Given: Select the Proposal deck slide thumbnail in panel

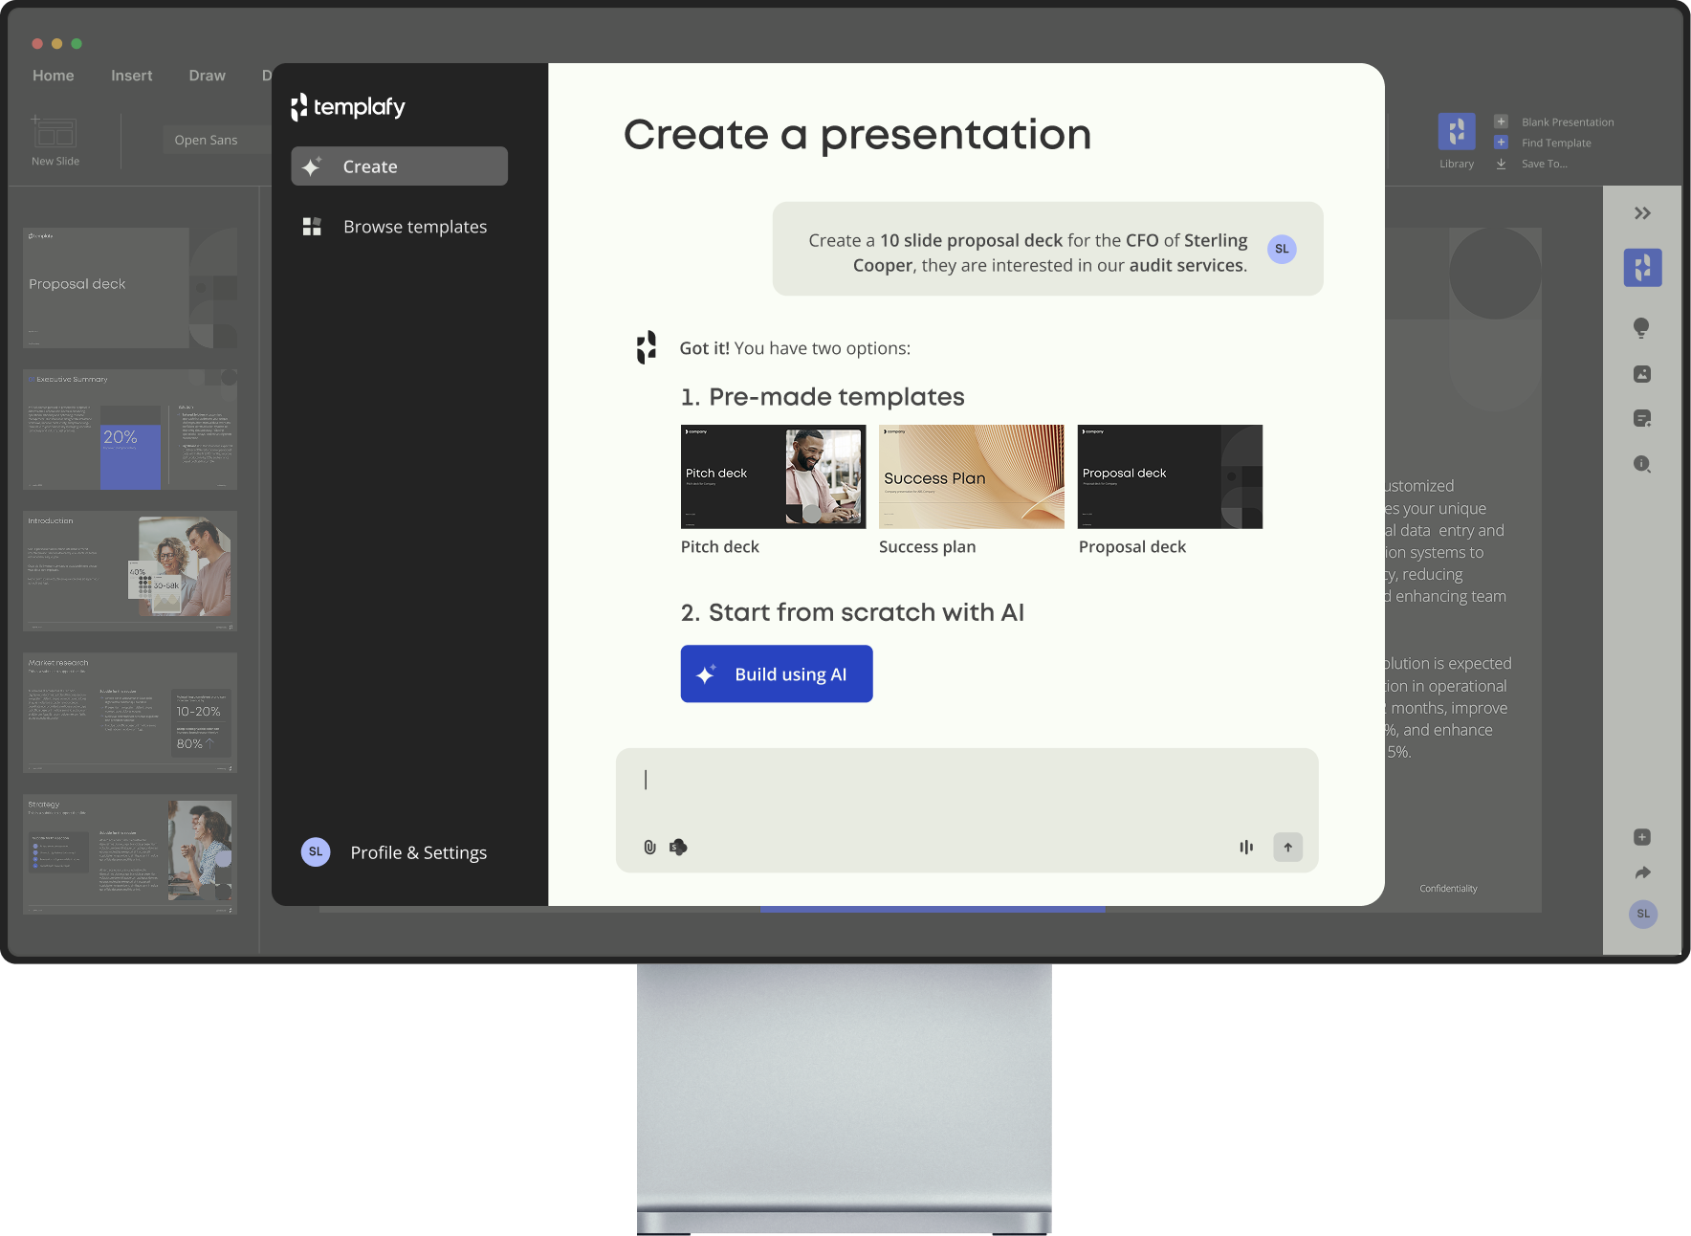Looking at the screenshot, I should [x=130, y=288].
